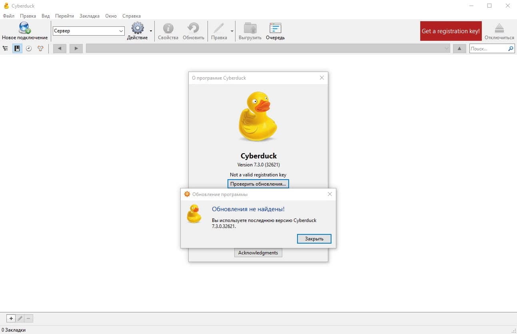The image size is (517, 334).
Task: Switch to outline browser view icon
Action: pyautogui.click(x=5, y=48)
